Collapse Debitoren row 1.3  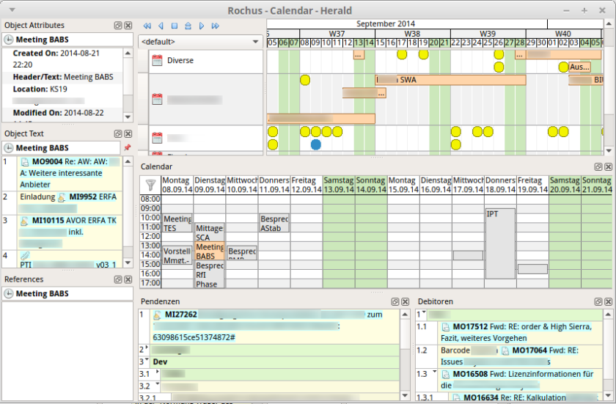(434, 372)
